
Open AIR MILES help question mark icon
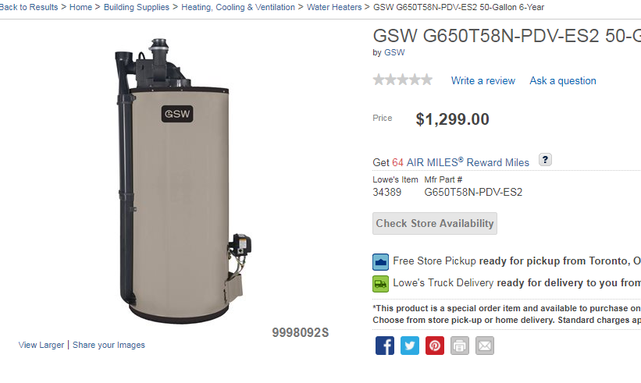tap(545, 159)
